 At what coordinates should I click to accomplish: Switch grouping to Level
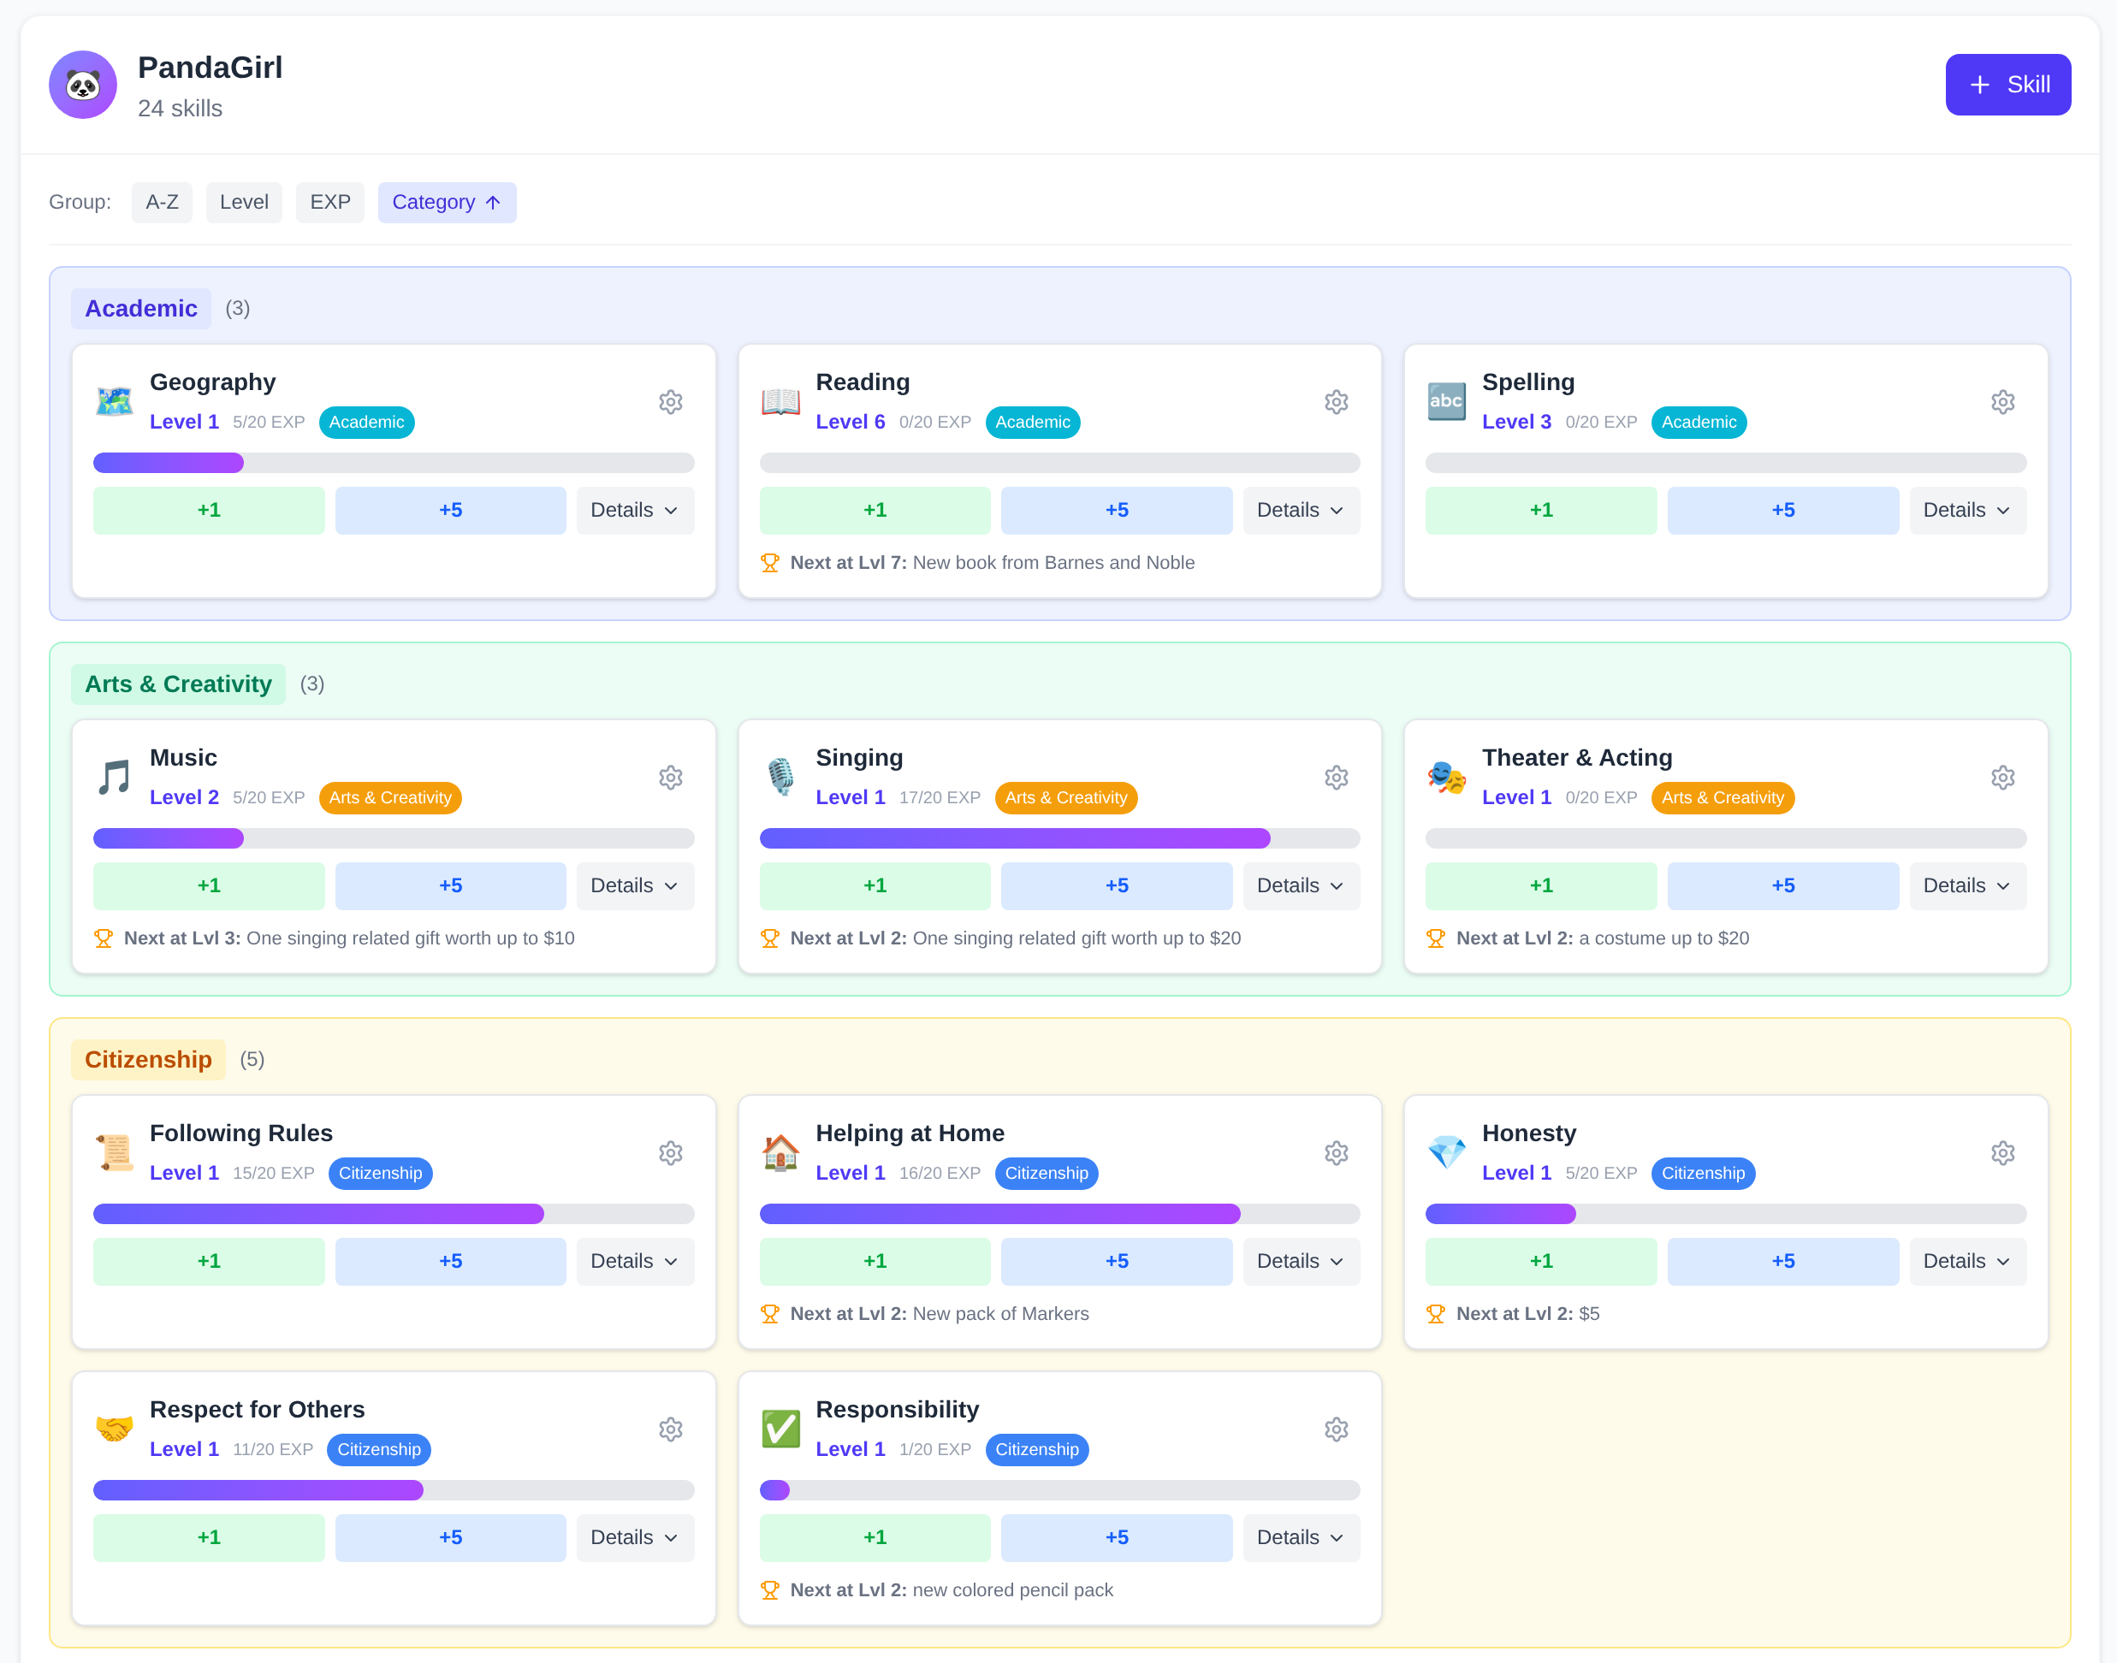pyautogui.click(x=243, y=202)
